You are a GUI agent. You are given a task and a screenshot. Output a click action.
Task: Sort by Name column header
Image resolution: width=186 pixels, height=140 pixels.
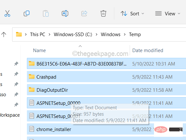coord(39,51)
